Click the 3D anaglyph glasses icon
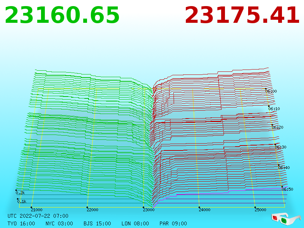This screenshot has width=304, height=228. [x=285, y=219]
